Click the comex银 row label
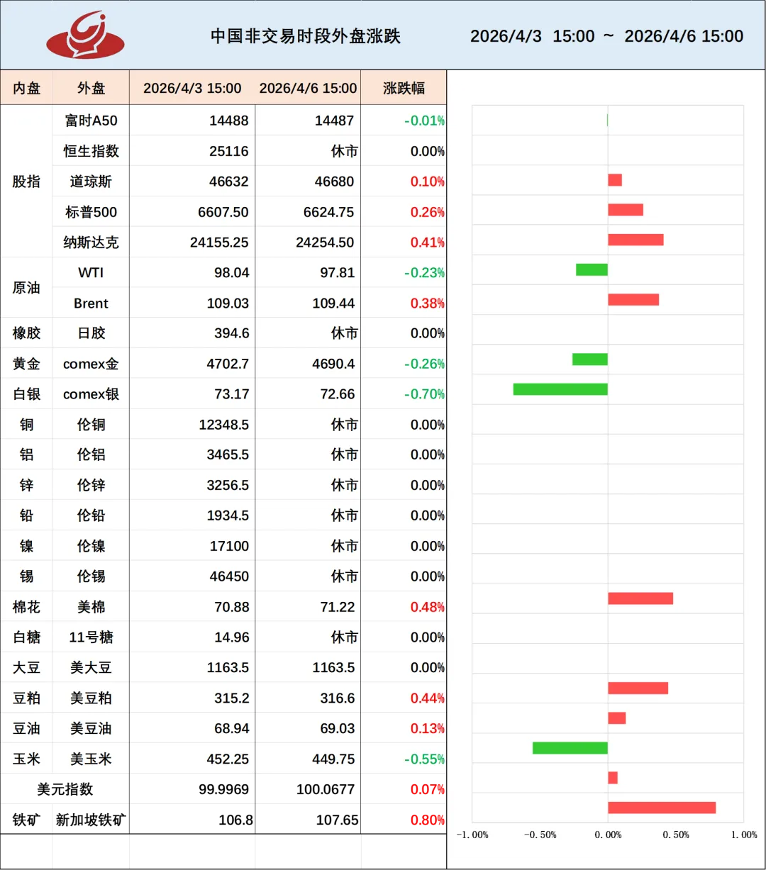 [91, 394]
